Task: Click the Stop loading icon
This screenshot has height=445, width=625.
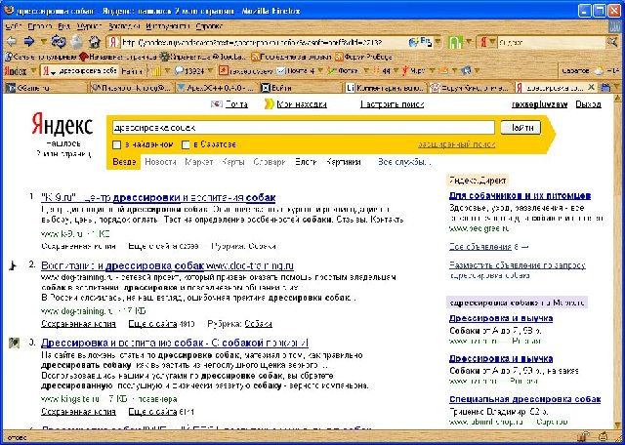Action: click(77, 41)
